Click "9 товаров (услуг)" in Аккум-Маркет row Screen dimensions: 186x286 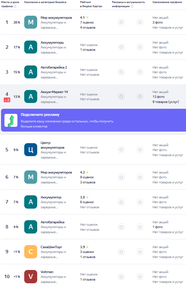pos(166,102)
